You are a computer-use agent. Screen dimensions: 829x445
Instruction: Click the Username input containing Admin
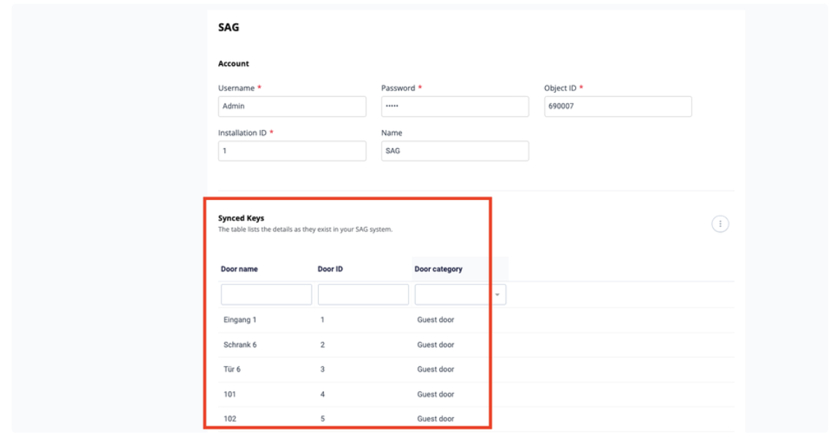[291, 107]
